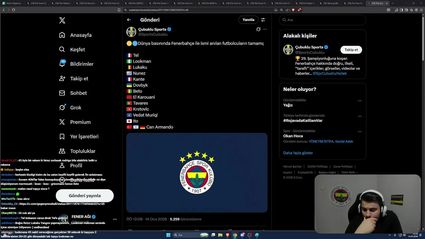Click the Brave Rewards triangle icon
Viewport: 425px width, 239px height.
(x=298, y=10)
